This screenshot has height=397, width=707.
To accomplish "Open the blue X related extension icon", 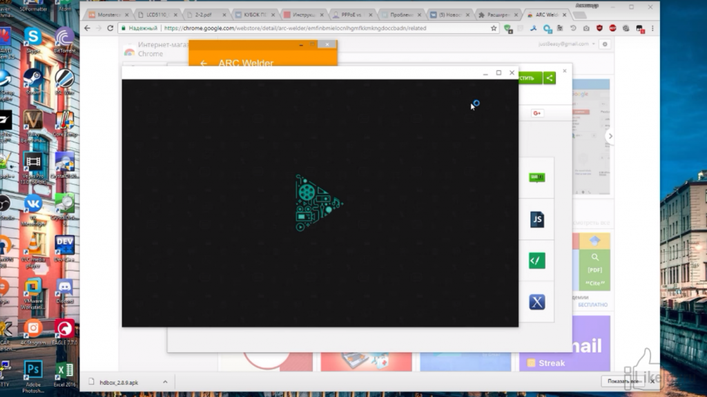I will click(x=537, y=302).
